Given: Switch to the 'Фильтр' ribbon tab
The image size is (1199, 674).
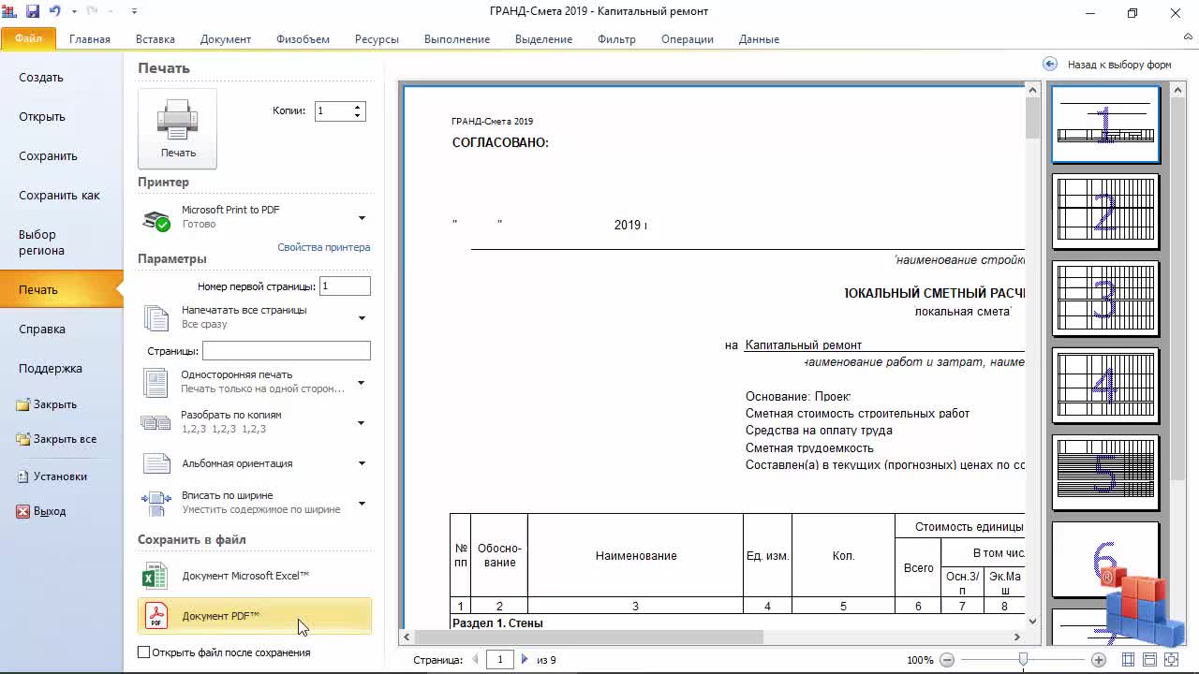Looking at the screenshot, I should (616, 39).
